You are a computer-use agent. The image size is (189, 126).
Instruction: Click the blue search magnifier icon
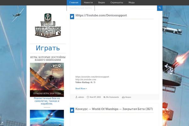[x=160, y=8]
